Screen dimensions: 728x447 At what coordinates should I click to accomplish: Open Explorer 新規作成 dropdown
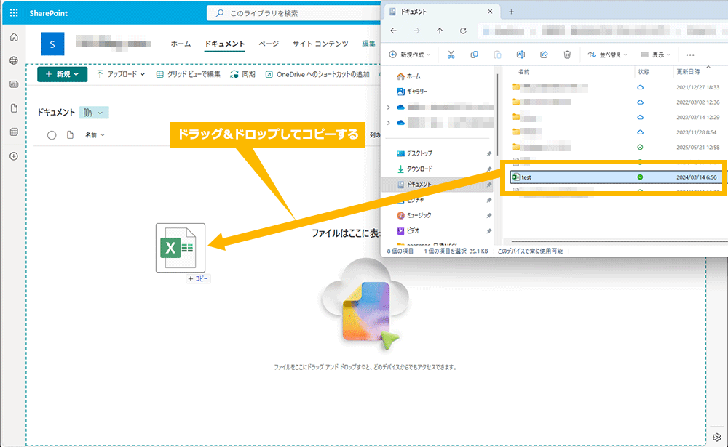[410, 55]
